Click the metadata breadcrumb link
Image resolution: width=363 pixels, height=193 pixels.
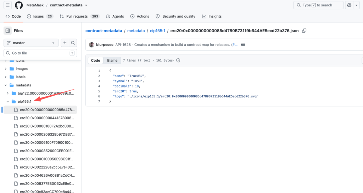tap(136, 31)
